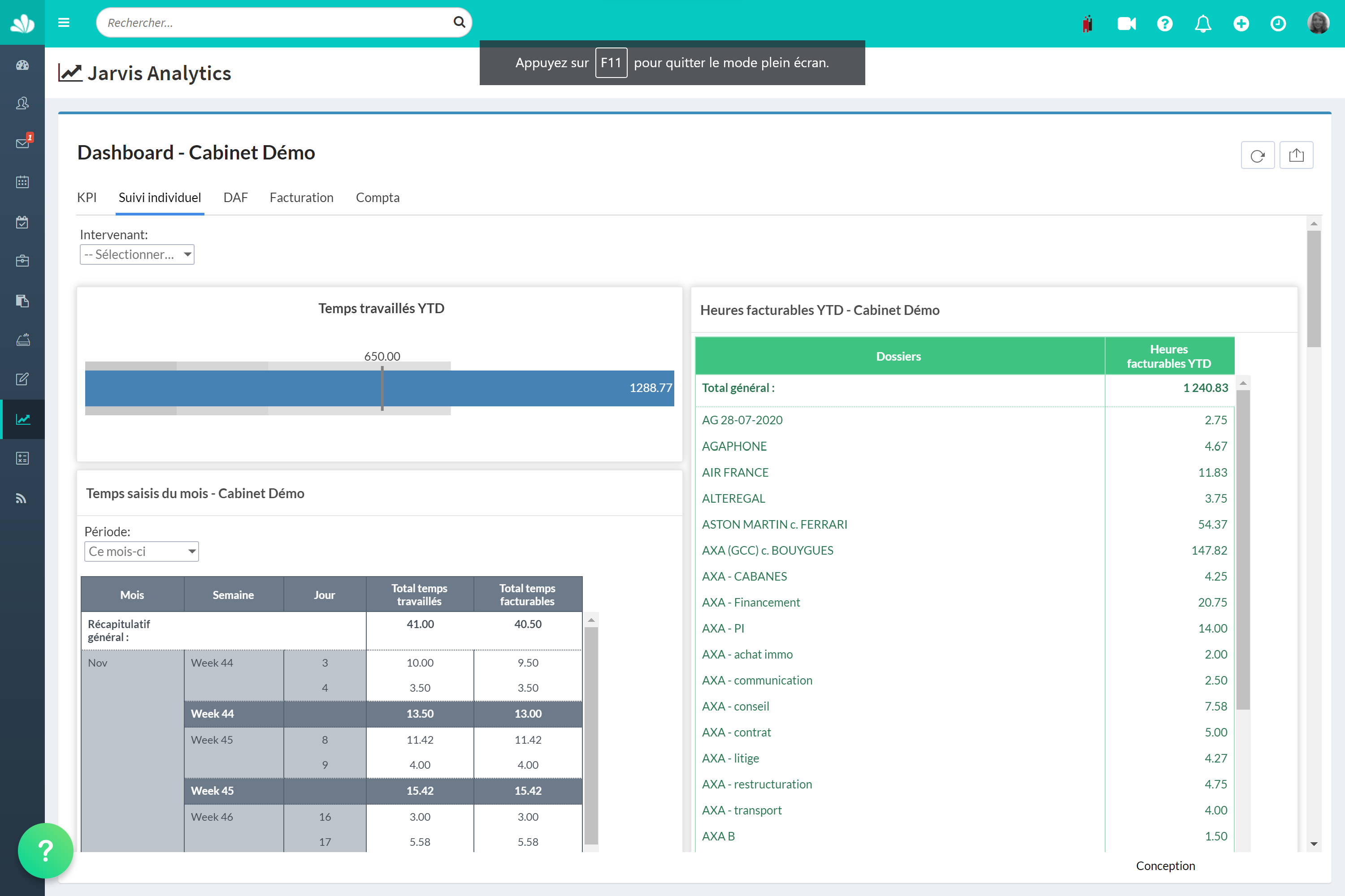The image size is (1345, 896).
Task: Select the Suivi individuel tab
Action: [160, 198]
